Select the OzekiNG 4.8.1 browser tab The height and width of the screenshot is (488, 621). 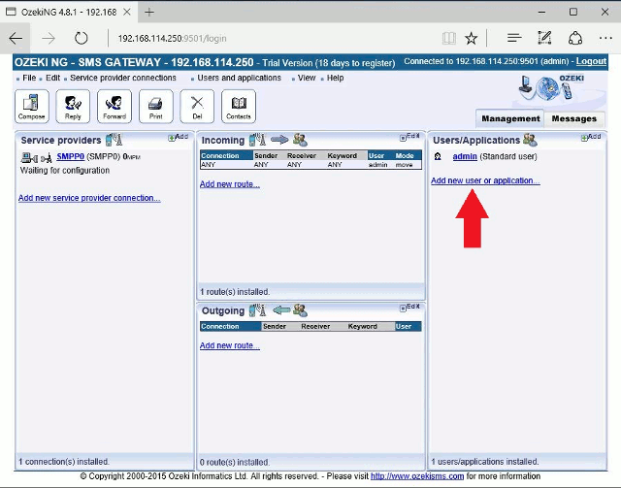tap(68, 12)
